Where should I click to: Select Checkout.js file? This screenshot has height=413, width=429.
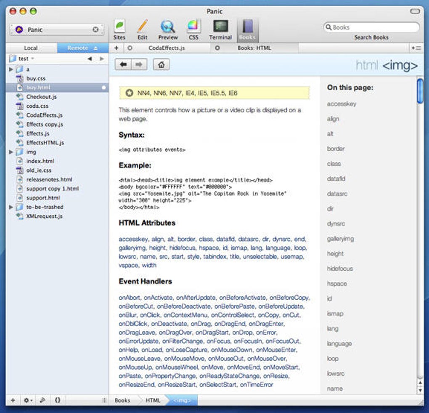(x=57, y=97)
